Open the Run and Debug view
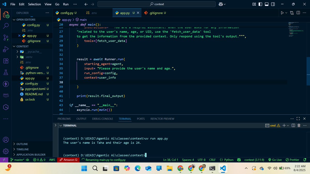 6,49
